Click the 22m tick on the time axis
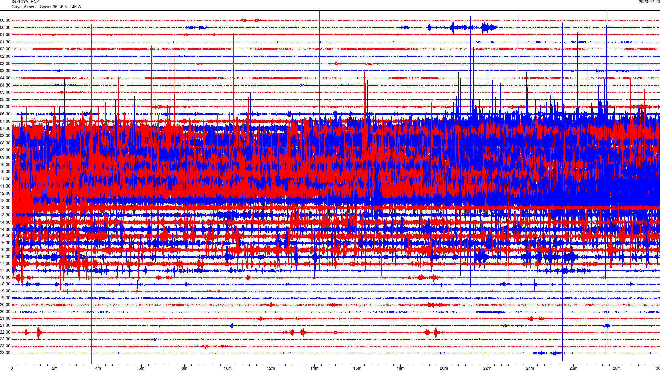The image size is (660, 371). (x=487, y=368)
